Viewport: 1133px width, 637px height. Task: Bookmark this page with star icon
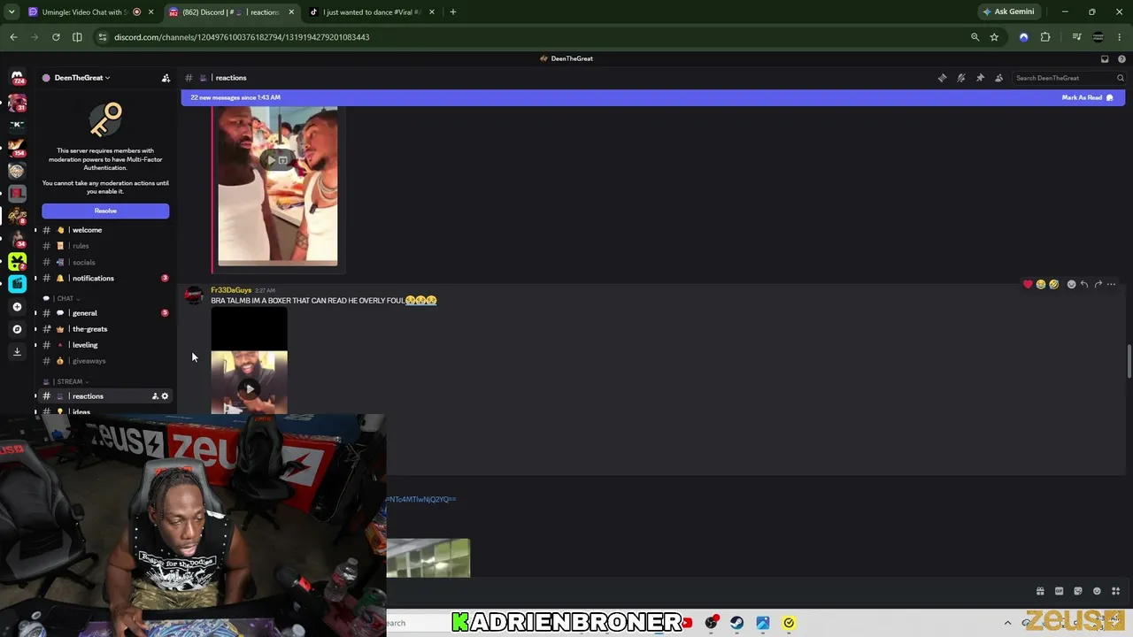(x=994, y=37)
